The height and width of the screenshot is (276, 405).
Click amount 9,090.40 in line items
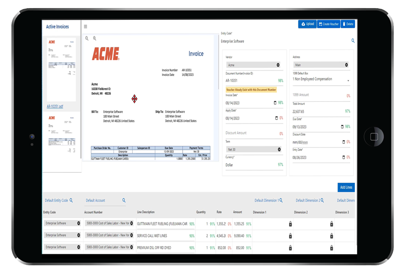coord(239,235)
